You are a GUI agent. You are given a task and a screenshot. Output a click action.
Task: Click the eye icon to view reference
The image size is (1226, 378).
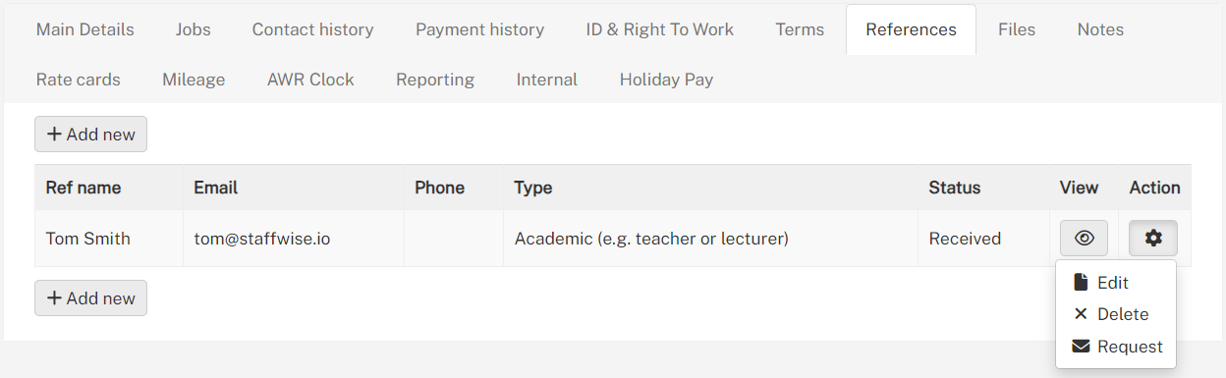click(x=1084, y=238)
